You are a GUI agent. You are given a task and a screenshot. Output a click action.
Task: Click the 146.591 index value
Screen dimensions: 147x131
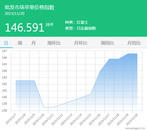point(24,27)
